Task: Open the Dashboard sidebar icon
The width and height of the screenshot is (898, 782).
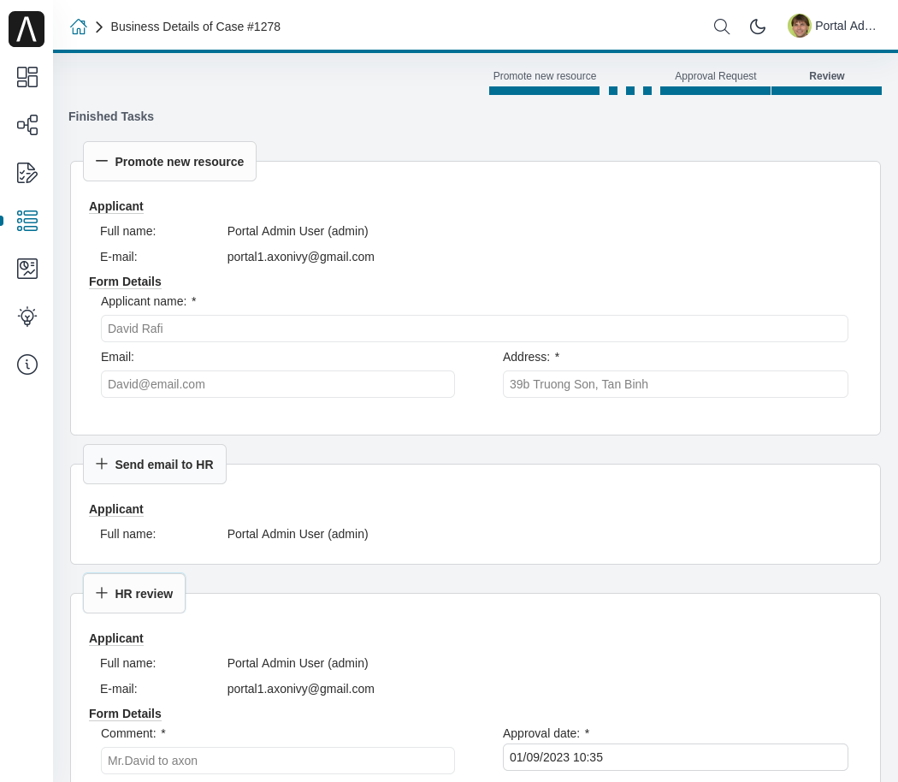Action: coord(27,77)
